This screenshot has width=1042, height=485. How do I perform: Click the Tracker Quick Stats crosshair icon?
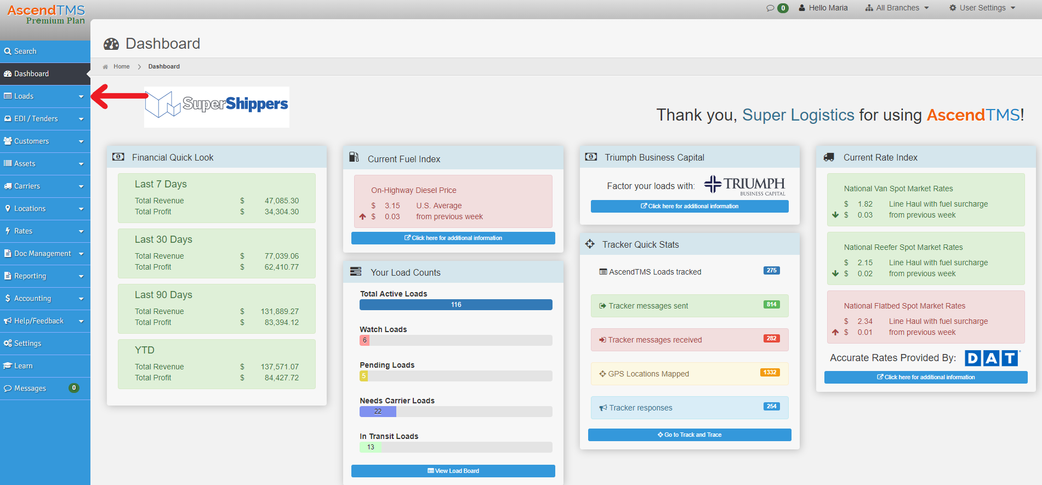[x=590, y=244]
